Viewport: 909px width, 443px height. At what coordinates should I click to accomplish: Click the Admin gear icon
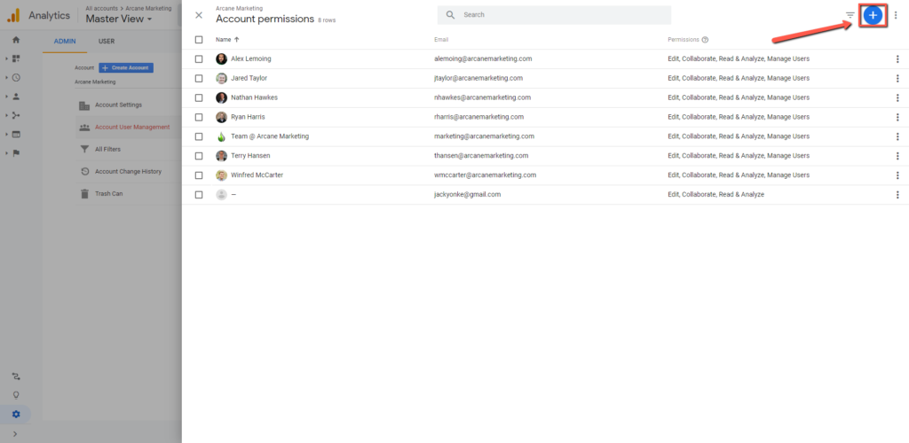click(x=16, y=414)
